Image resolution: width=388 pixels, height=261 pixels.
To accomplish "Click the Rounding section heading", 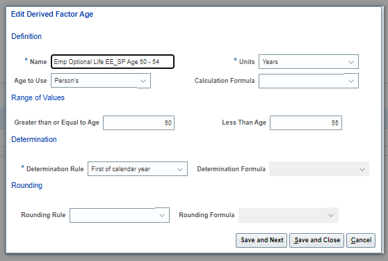I will [x=26, y=185].
